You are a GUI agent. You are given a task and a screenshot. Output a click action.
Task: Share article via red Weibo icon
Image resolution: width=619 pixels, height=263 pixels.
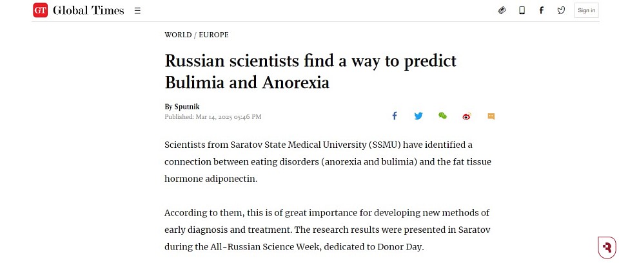(467, 116)
